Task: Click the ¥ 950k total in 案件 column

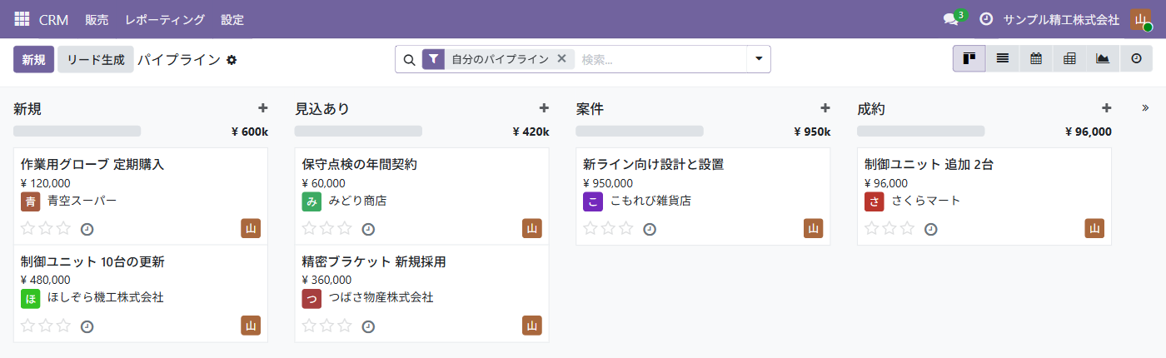Action: (x=812, y=132)
